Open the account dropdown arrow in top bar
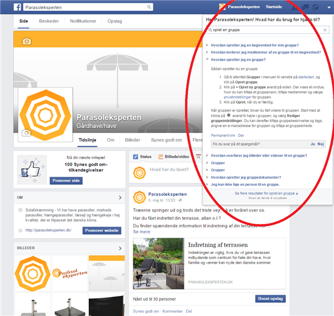This screenshot has width=334, height=316. (329, 7)
